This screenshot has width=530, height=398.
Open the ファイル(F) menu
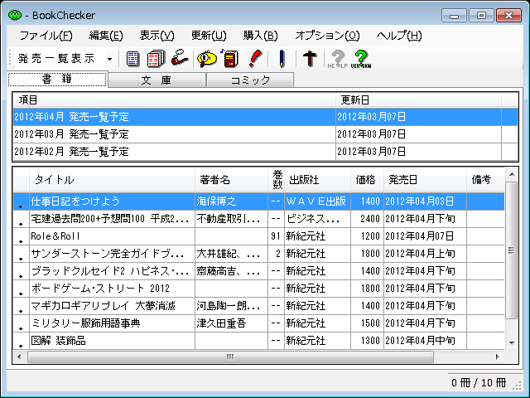[x=46, y=35]
